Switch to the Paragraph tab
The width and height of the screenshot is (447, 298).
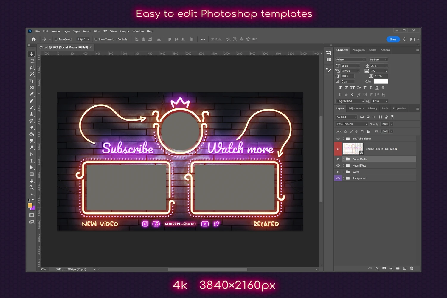pyautogui.click(x=358, y=50)
